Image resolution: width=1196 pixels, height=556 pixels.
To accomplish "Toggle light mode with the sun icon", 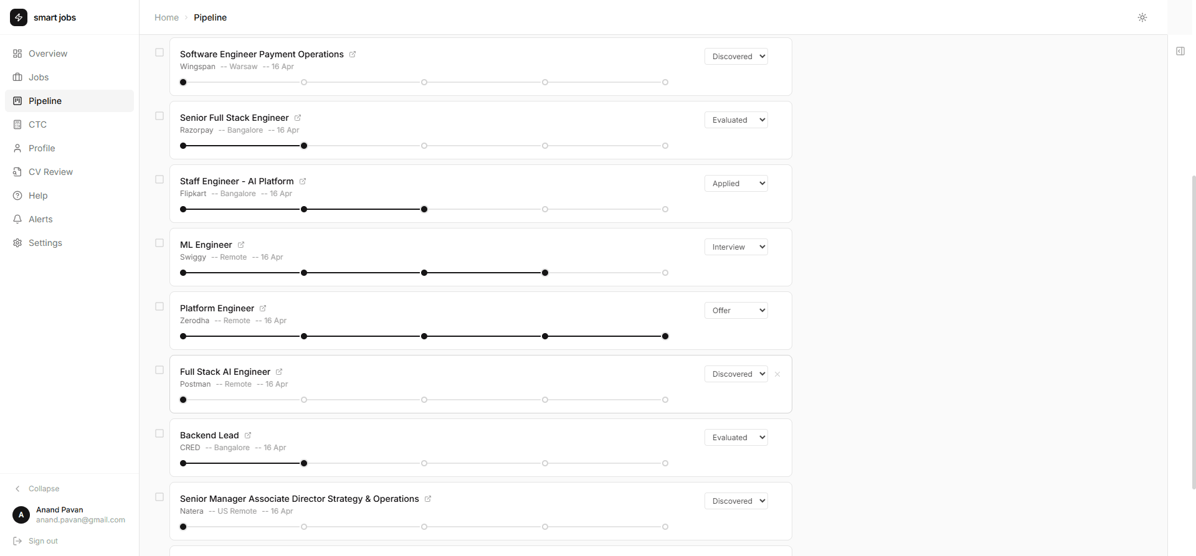I will pyautogui.click(x=1142, y=17).
